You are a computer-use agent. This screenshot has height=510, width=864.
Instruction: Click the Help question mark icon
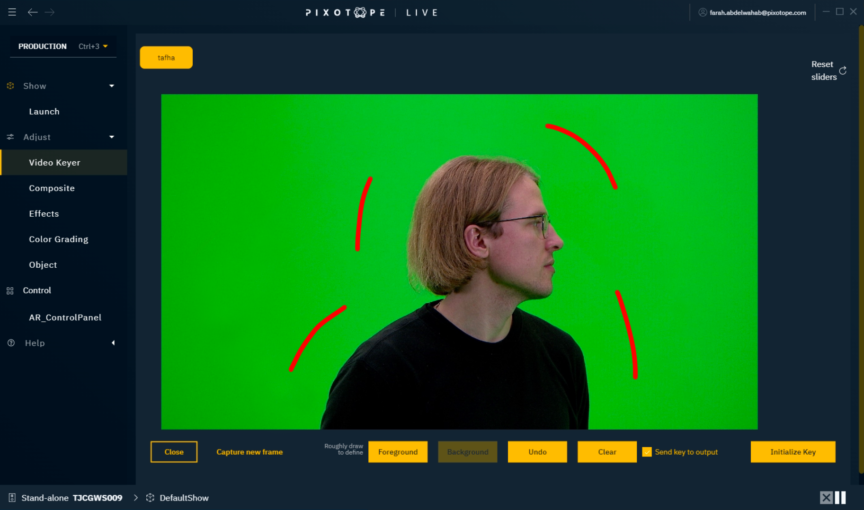pos(11,343)
